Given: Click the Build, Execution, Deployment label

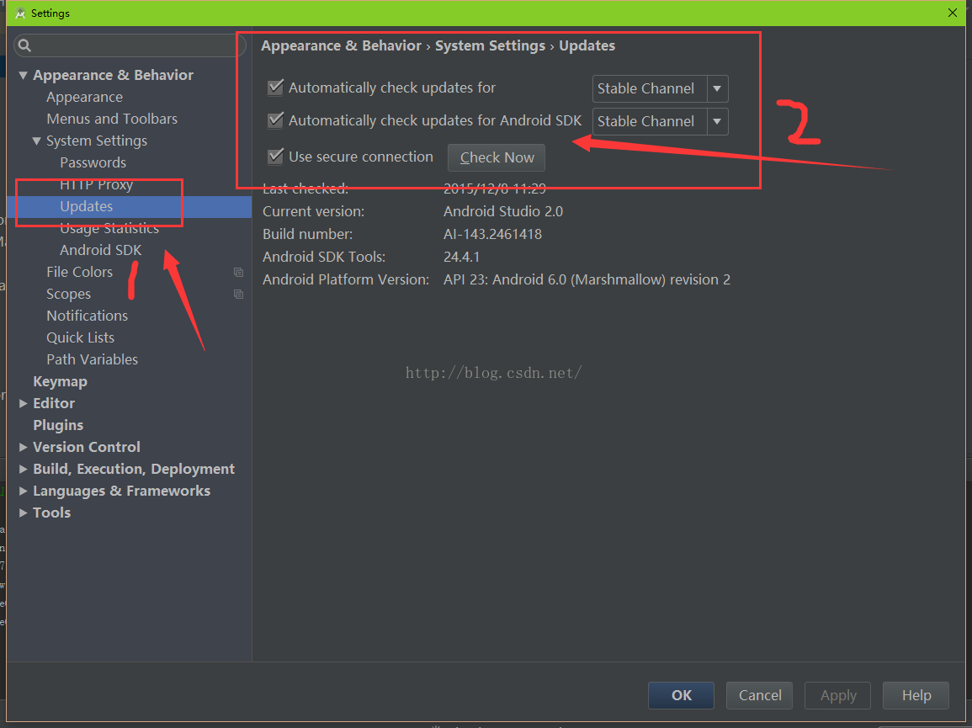Looking at the screenshot, I should (134, 470).
